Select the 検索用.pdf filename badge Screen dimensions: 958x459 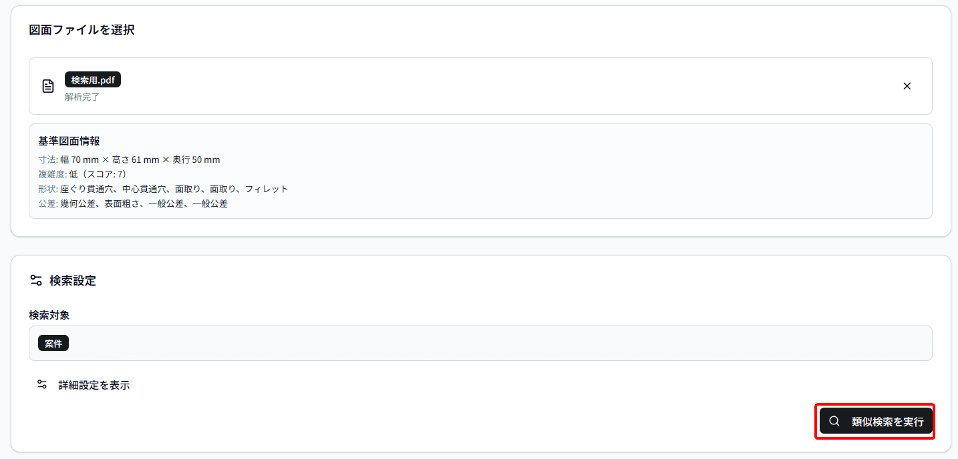93,79
